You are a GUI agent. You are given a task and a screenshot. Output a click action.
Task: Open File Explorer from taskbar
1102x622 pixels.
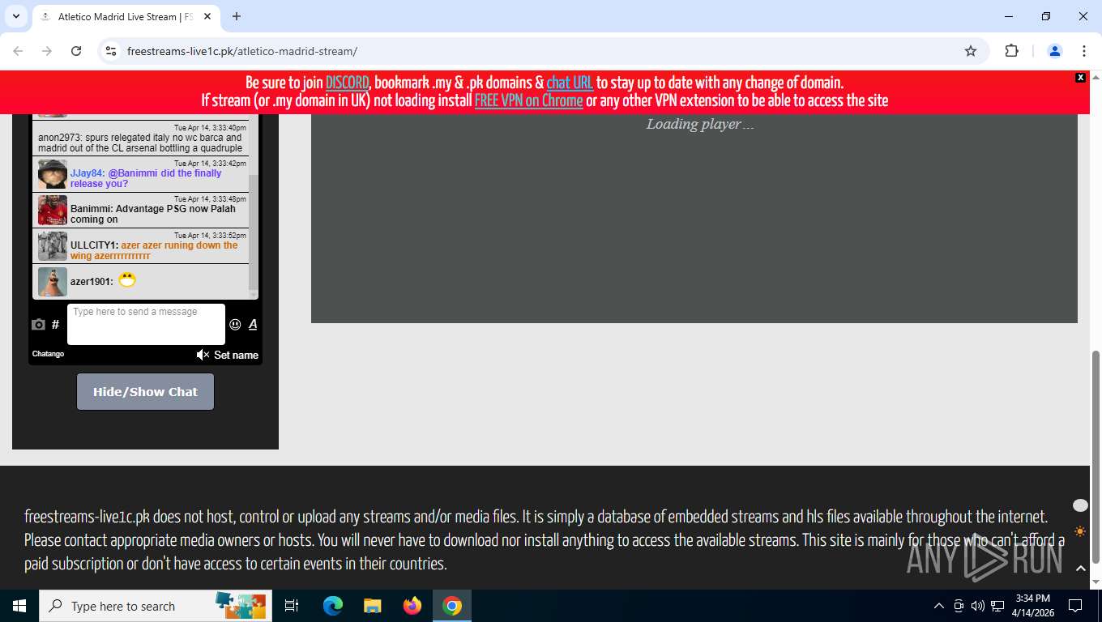(x=373, y=606)
